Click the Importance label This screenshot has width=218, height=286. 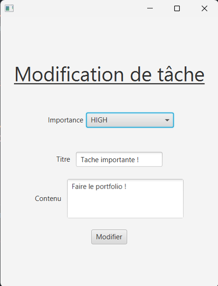66,120
